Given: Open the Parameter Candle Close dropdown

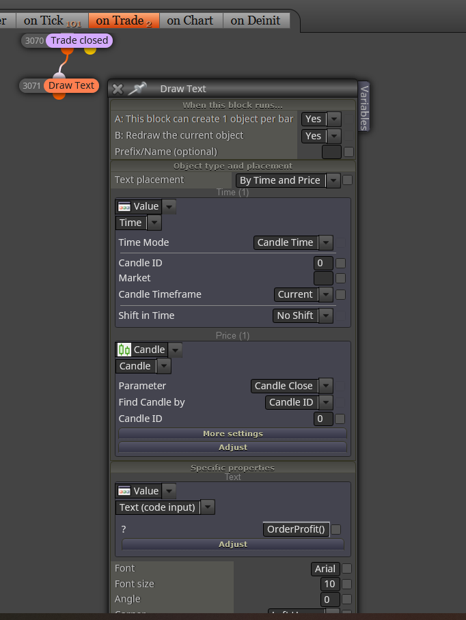Looking at the screenshot, I should (x=326, y=386).
